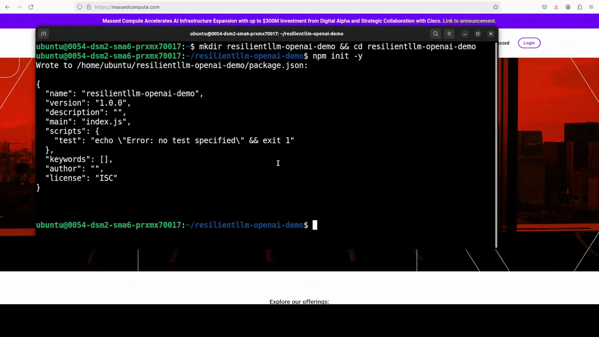Click the browser back arrow

click(x=7, y=7)
